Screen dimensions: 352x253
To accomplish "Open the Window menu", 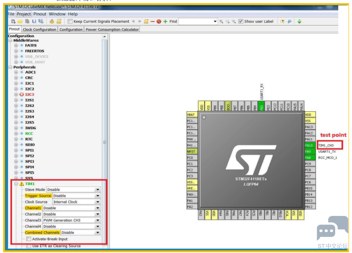I will coord(57,14).
